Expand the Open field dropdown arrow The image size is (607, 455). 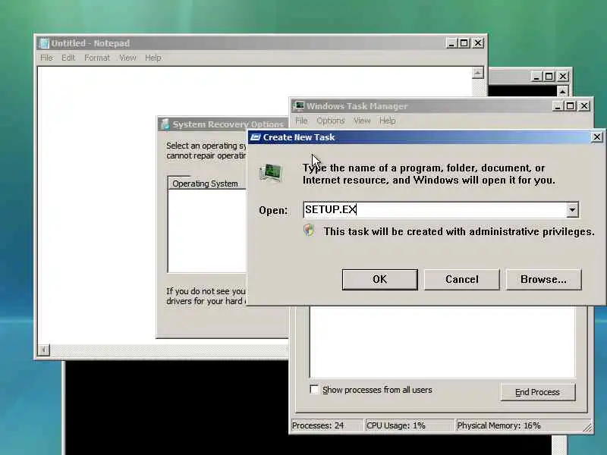point(572,210)
